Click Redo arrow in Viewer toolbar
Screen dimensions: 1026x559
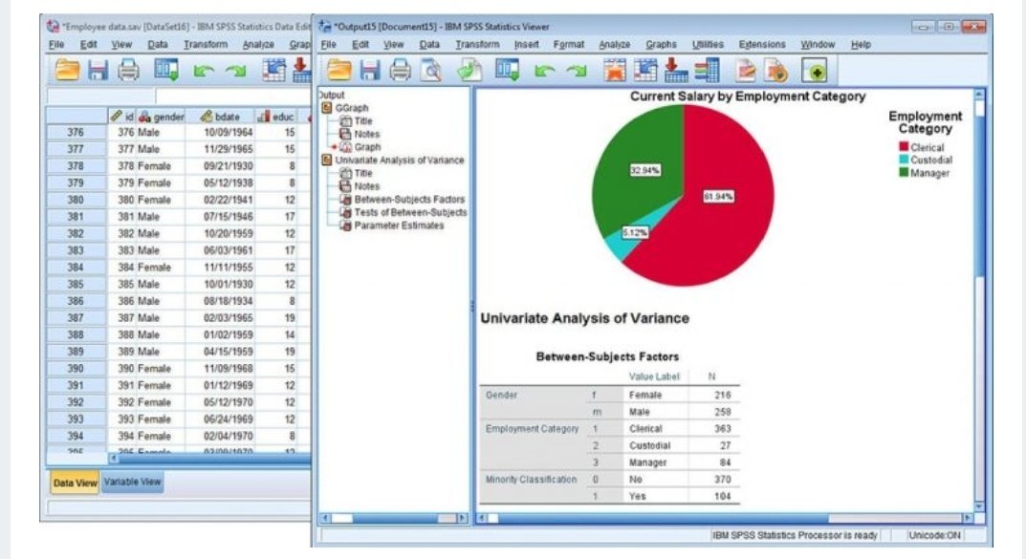pyautogui.click(x=576, y=71)
